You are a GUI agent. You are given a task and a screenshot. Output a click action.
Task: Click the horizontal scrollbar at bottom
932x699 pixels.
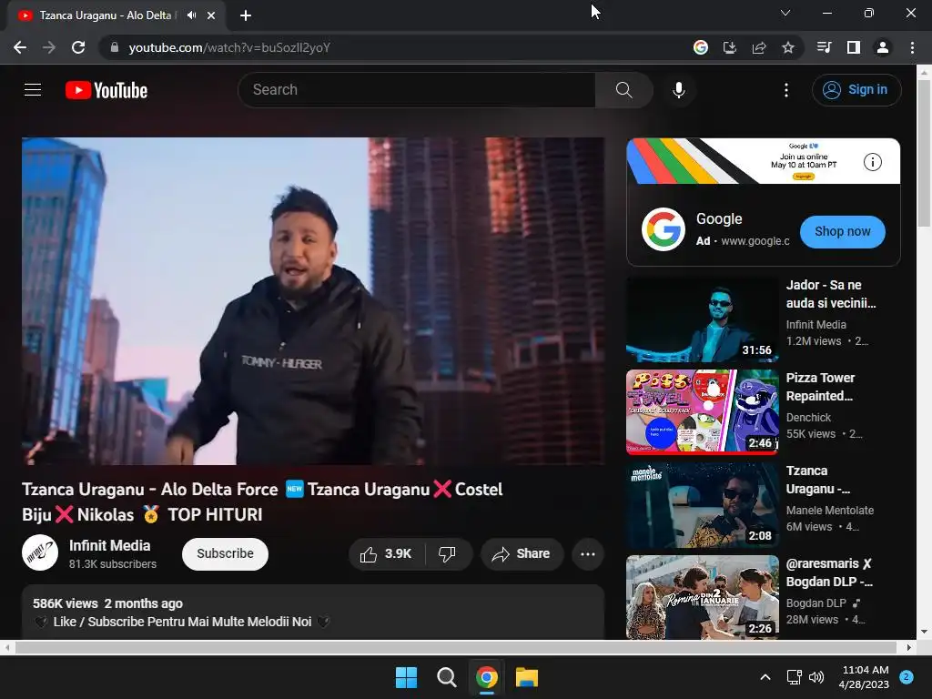456,647
